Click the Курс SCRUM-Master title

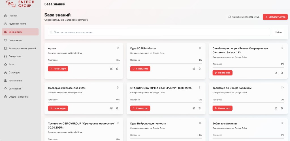[143, 49]
